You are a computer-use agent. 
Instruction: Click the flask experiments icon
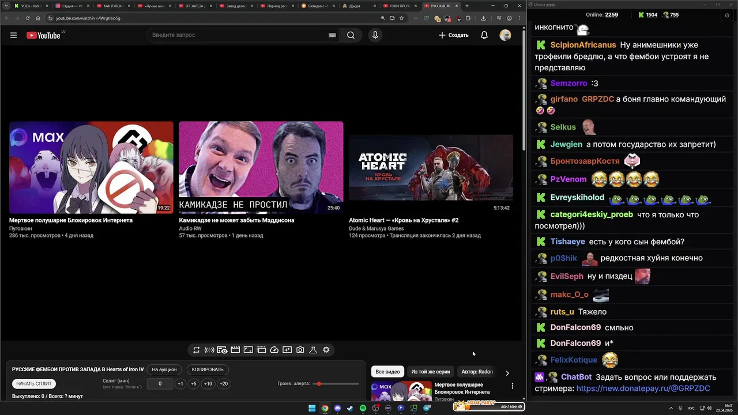point(313,350)
